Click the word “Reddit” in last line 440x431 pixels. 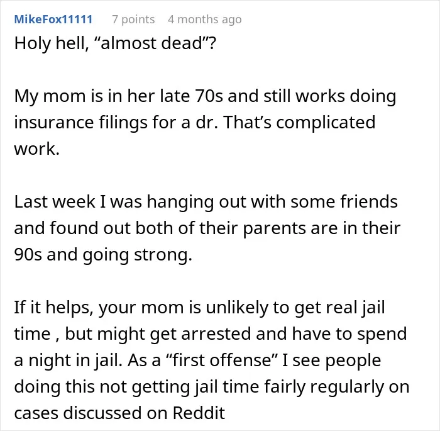click(199, 413)
